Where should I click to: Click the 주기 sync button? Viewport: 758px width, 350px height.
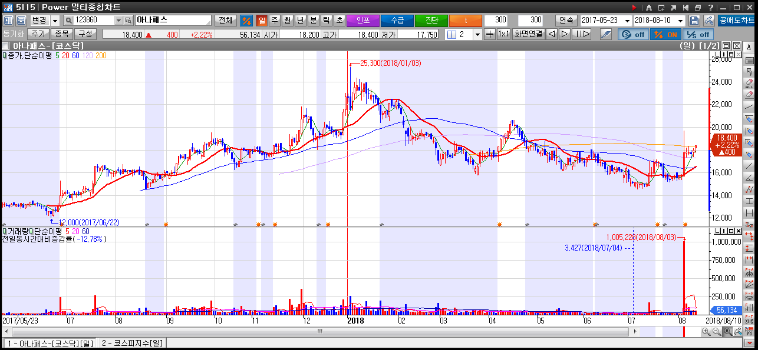click(x=38, y=34)
